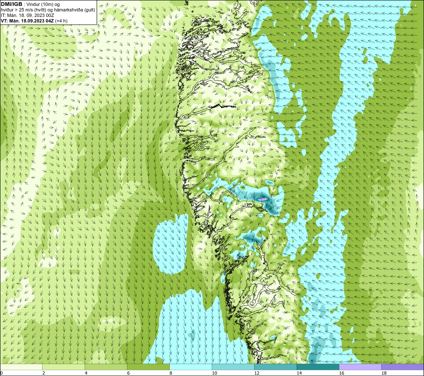Screen dimensions: 424x376
Task: Click the 2–4 m/s light green swatch
Action: [x=64, y=367]
